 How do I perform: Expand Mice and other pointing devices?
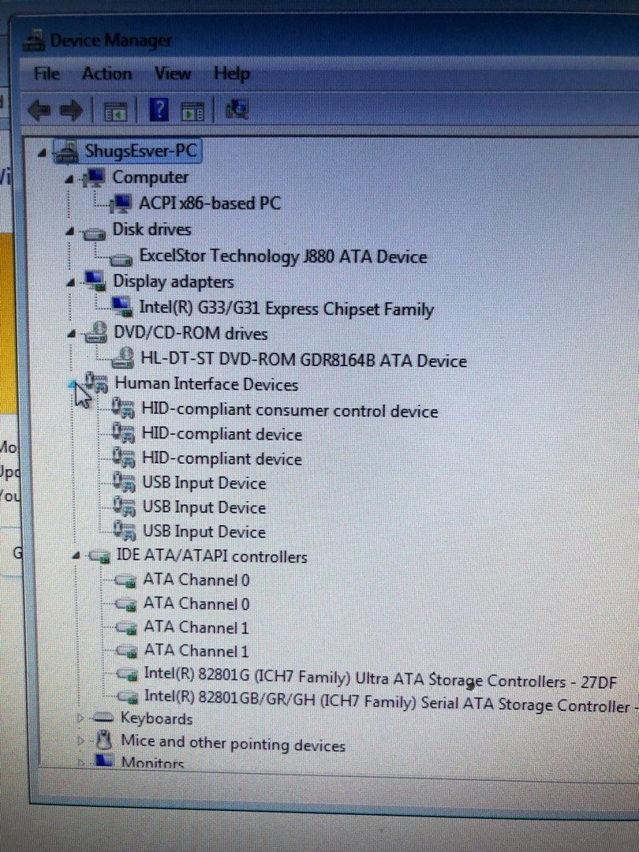coord(81,741)
